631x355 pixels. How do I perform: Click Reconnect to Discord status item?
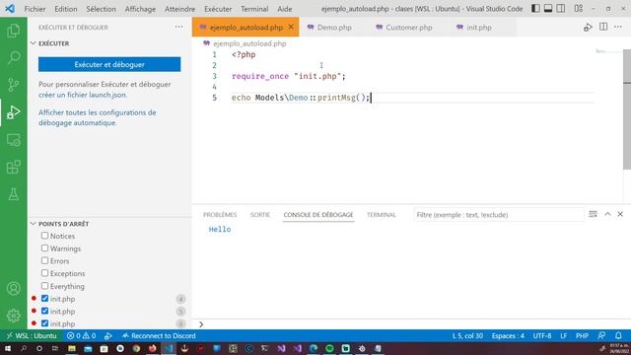[x=159, y=335]
